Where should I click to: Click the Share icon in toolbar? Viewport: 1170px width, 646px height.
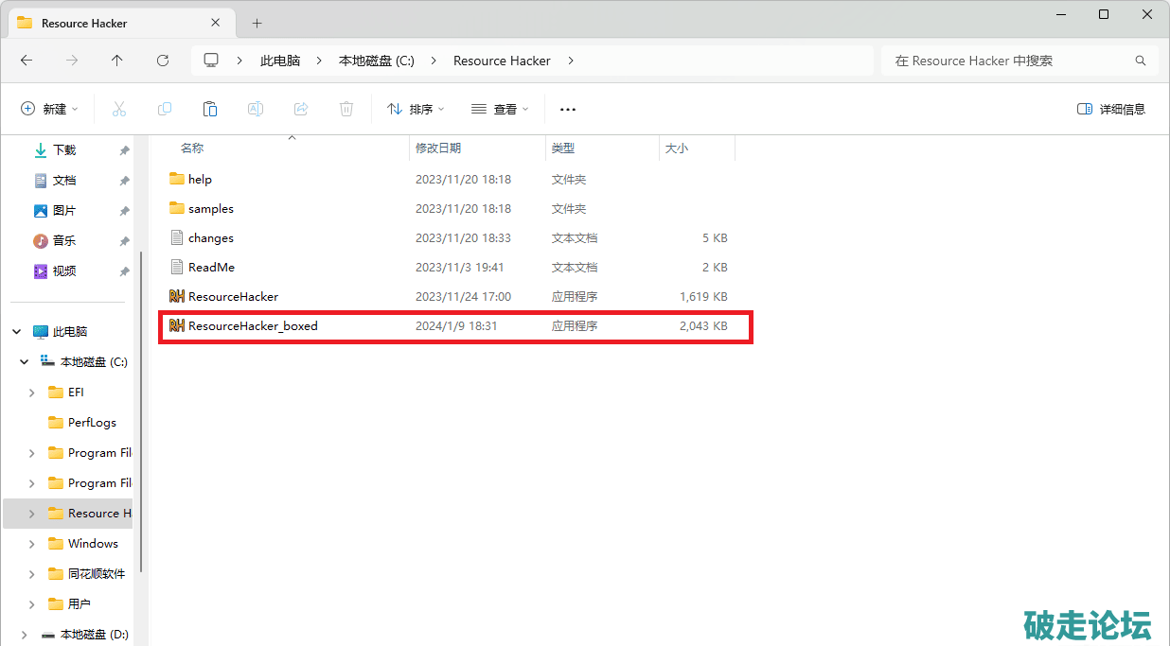(x=301, y=110)
